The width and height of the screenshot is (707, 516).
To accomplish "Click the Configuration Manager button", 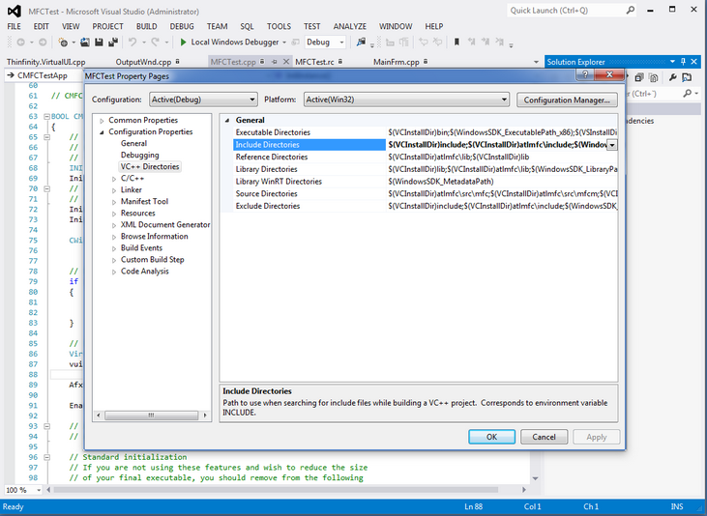I will (567, 100).
